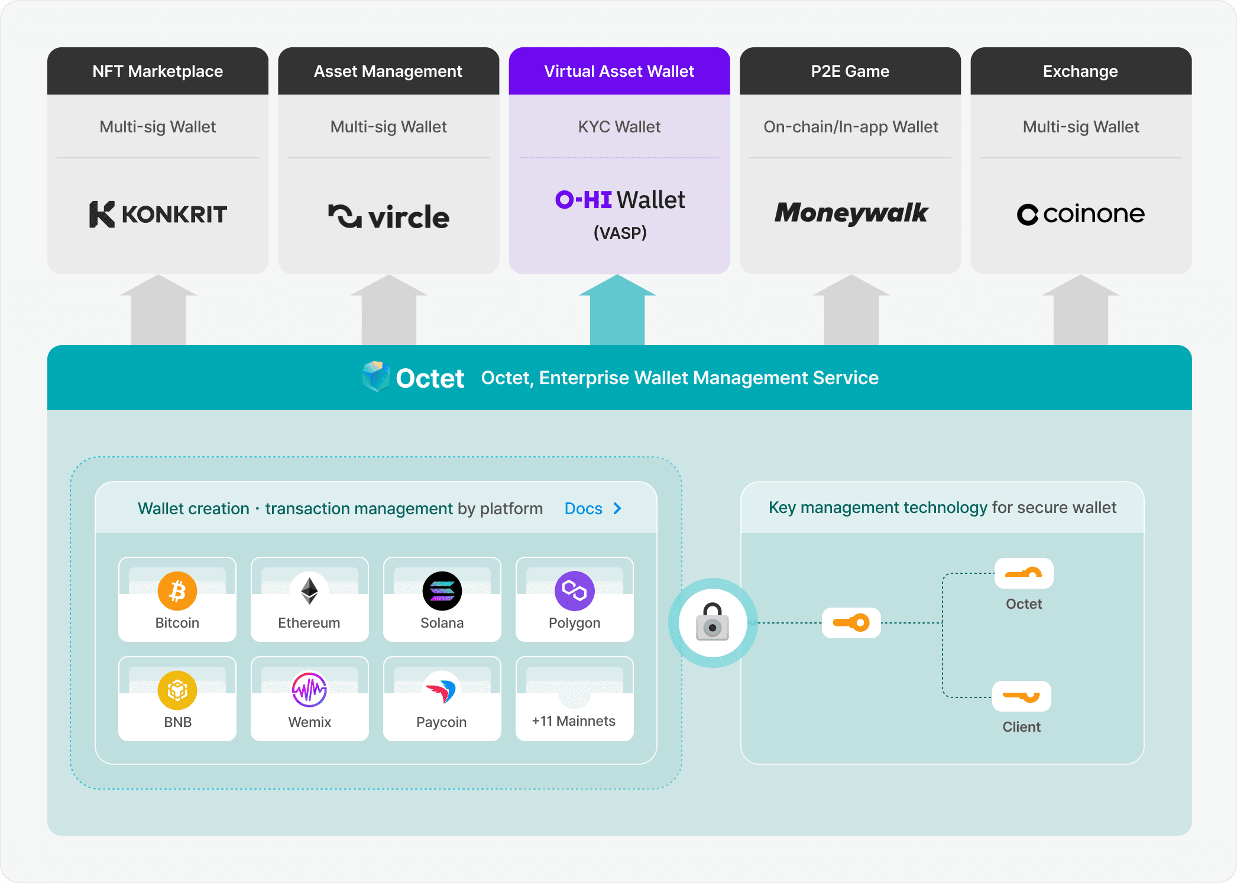Viewport: 1237px width, 883px height.
Task: Open the +11 Mainnets card
Action: (x=574, y=699)
